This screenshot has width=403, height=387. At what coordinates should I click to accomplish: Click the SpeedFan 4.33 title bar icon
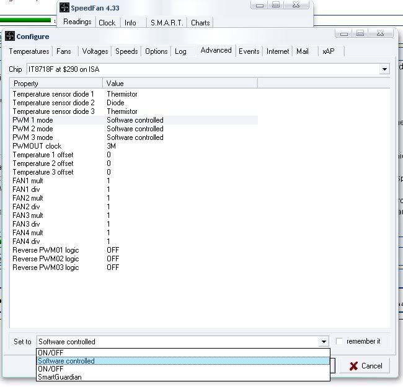click(x=64, y=7)
